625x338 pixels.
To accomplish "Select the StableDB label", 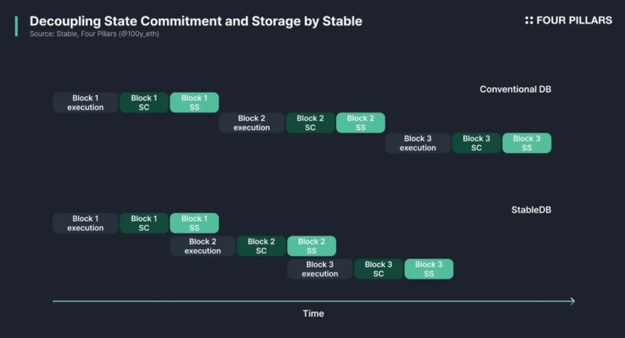I will (x=530, y=209).
